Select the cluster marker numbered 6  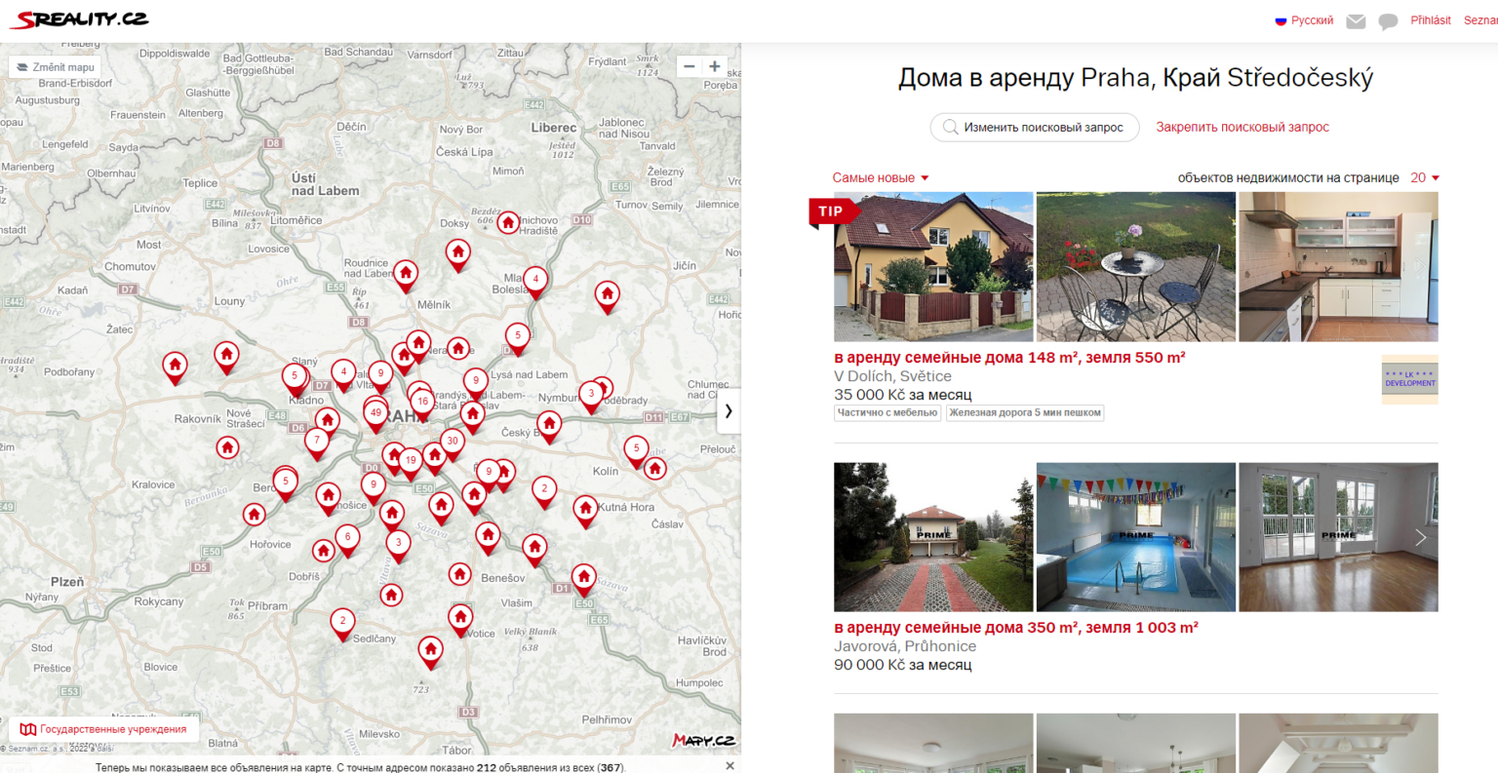click(348, 537)
